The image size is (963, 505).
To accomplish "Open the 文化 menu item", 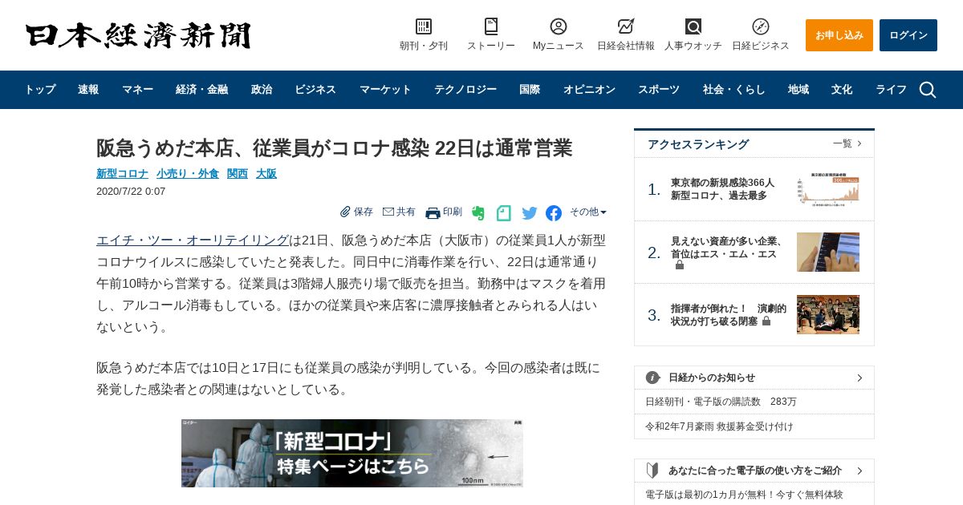I will [x=842, y=90].
